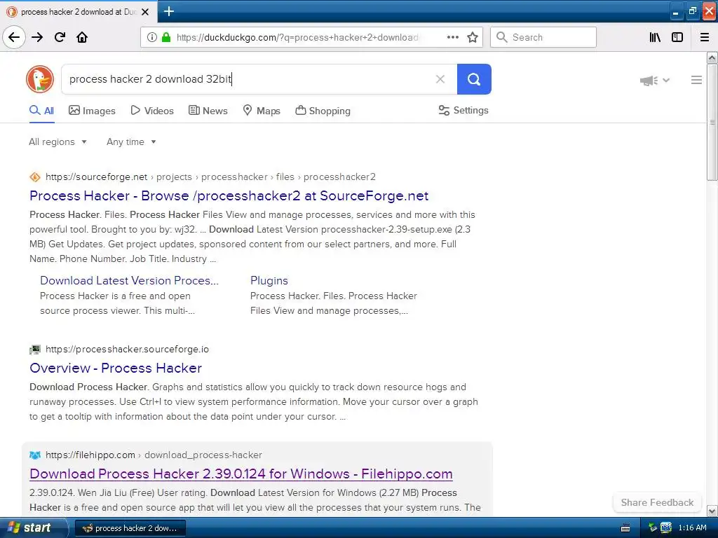Bookmark this page with the star icon
The height and width of the screenshot is (538, 718).
click(x=473, y=37)
